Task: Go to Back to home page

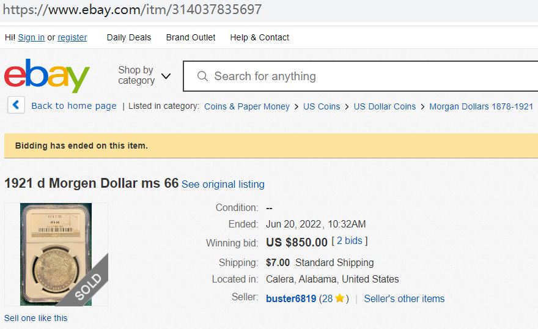Action: [x=73, y=106]
